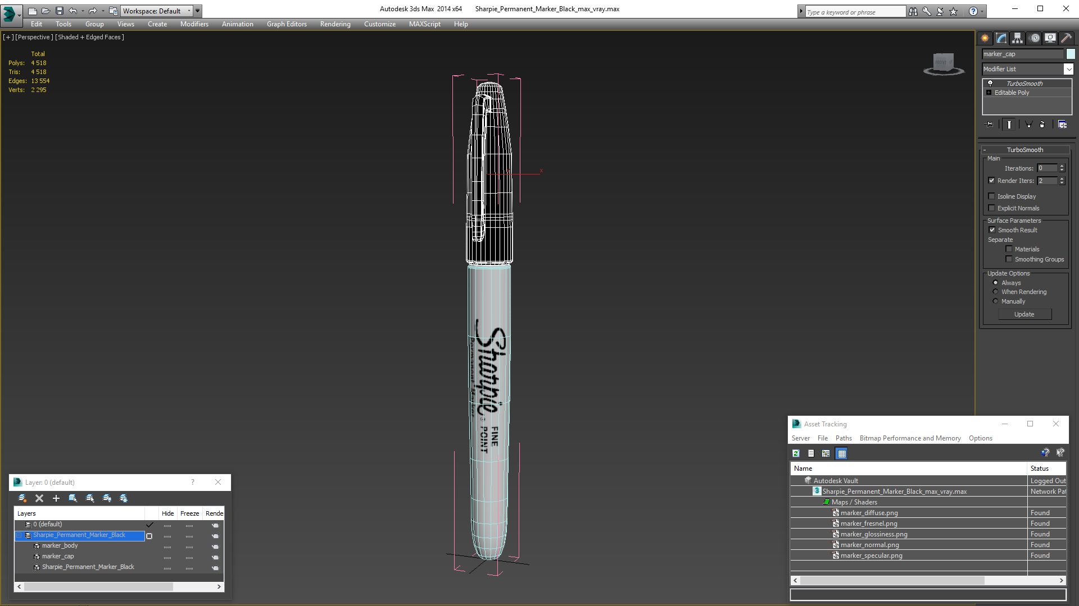1079x606 pixels.
Task: Toggle Smooth Result checkbox
Action: 992,230
